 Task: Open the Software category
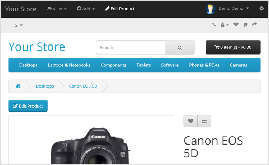[x=170, y=65]
